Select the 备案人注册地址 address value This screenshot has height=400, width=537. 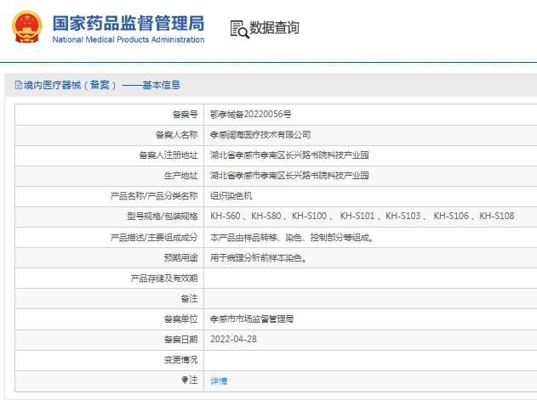[289, 155]
